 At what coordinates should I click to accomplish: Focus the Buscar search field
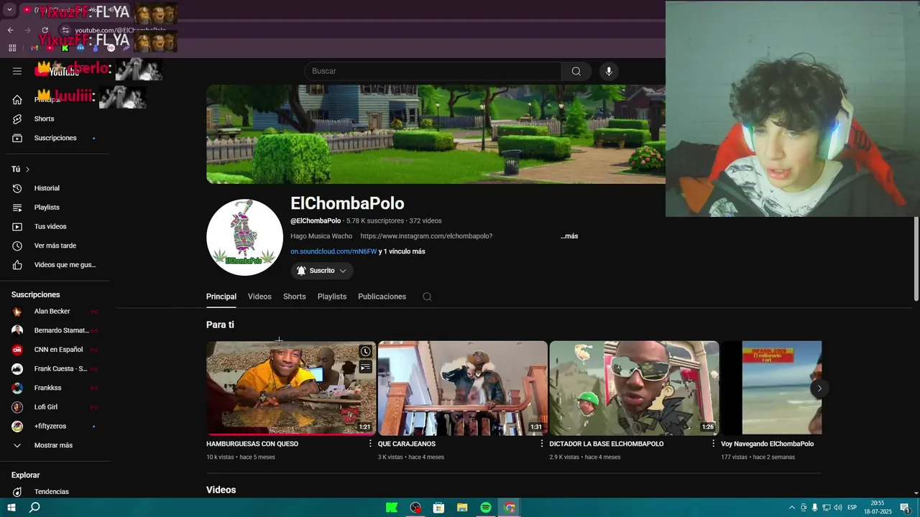click(433, 71)
